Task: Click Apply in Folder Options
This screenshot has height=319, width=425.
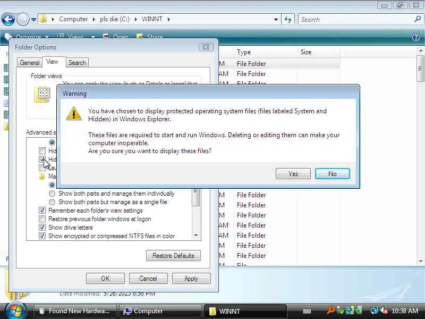Action: coord(191,278)
